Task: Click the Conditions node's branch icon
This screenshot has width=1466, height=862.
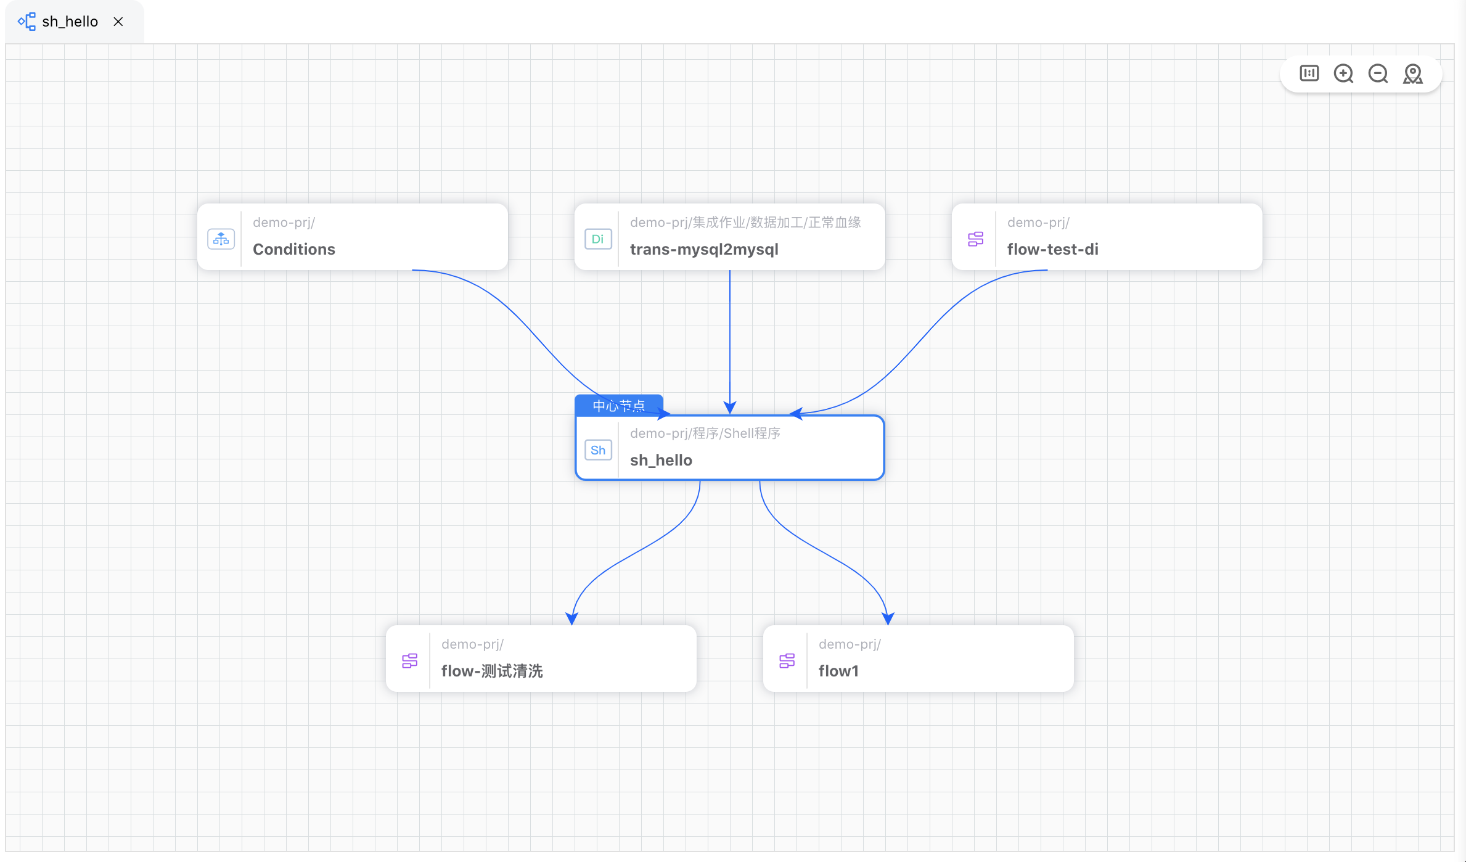Action: 221,239
